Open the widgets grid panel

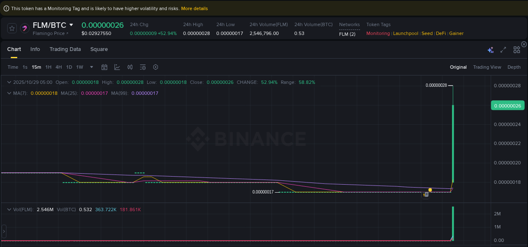pos(516,49)
